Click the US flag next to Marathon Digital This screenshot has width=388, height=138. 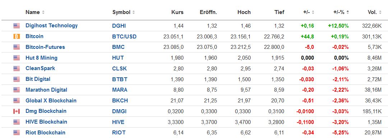point(16,90)
